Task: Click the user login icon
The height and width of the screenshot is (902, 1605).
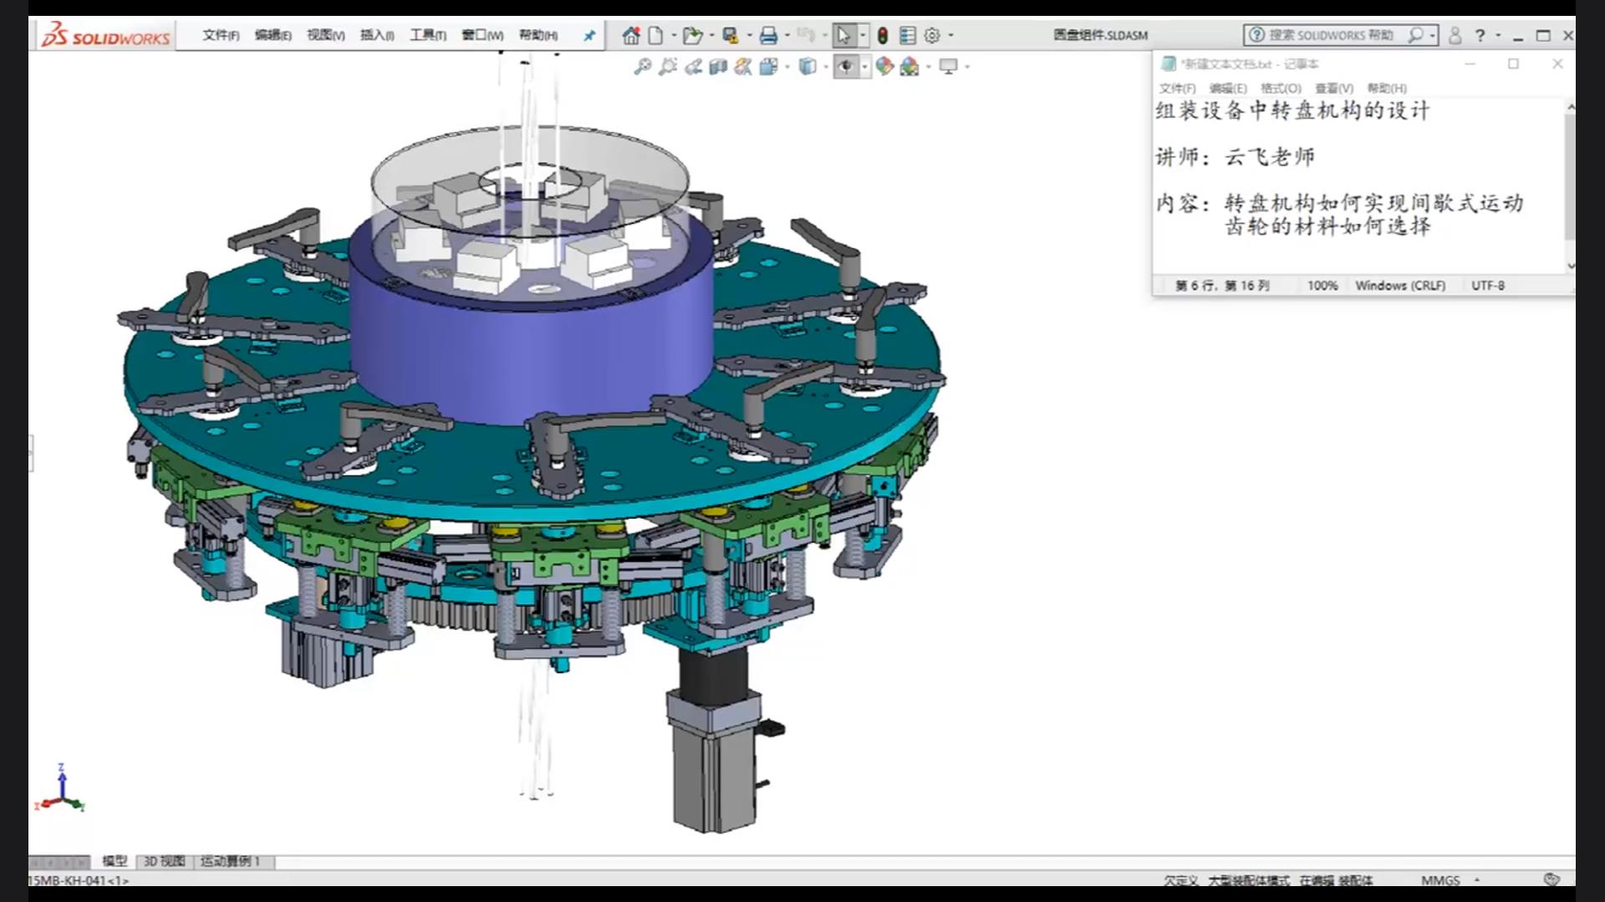Action: coord(1455,35)
